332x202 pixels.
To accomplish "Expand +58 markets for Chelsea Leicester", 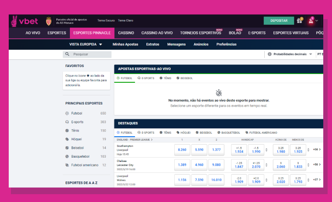I will pyautogui.click(x=317, y=165).
